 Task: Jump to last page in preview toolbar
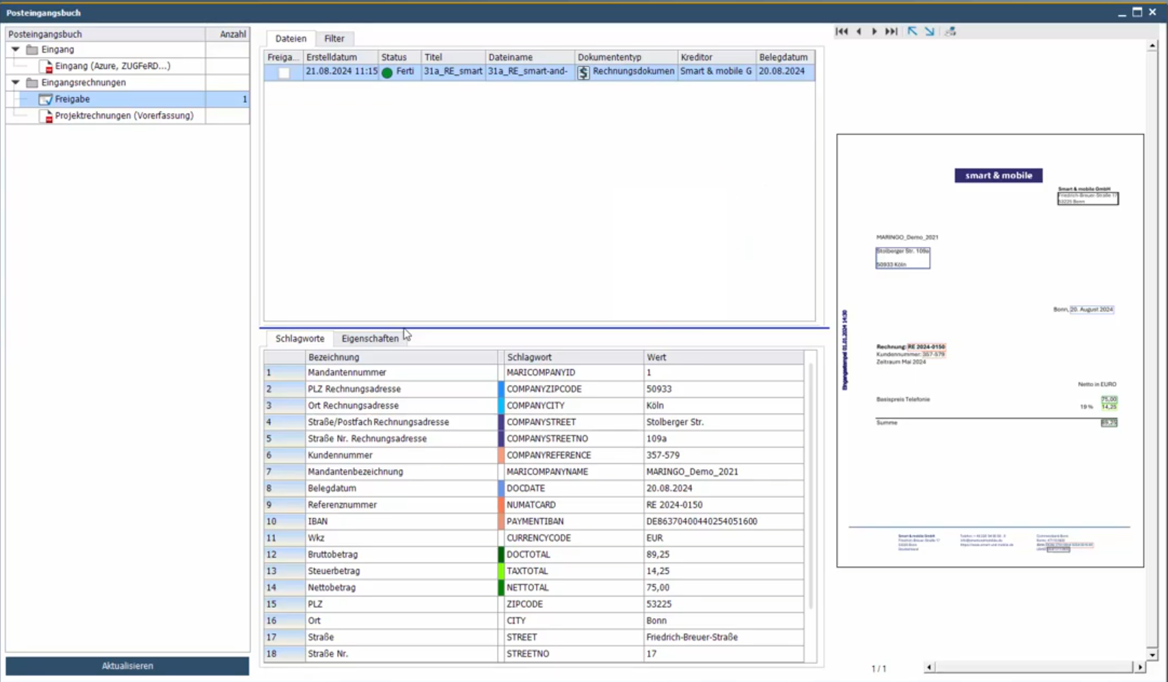point(891,32)
